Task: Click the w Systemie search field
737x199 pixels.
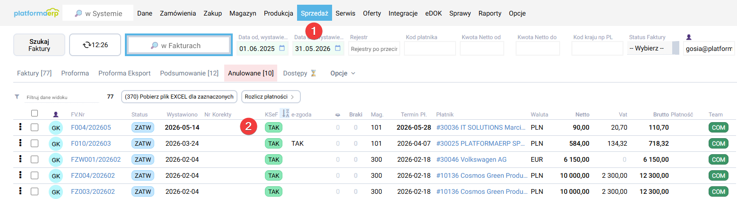Action: click(x=98, y=13)
